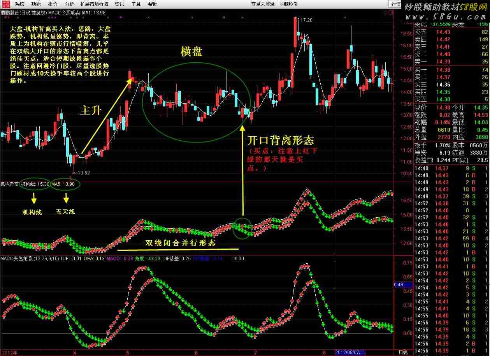Image resolution: width=490 pixels, height=356 pixels.
Task: Click the 10.52 low price marker
Action: click(x=83, y=173)
